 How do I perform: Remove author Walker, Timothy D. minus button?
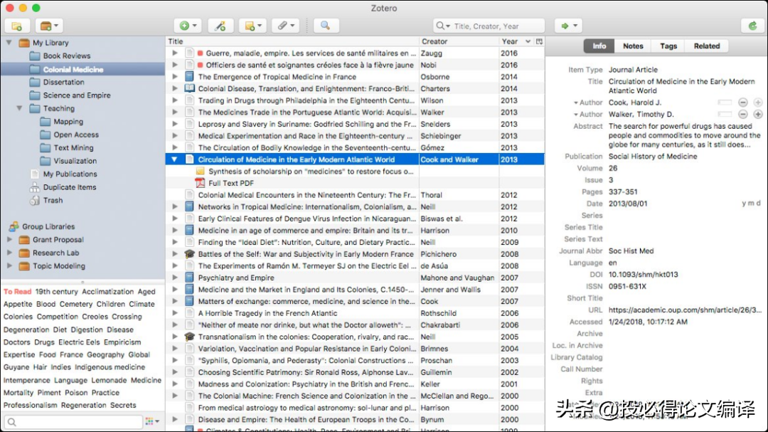click(743, 115)
